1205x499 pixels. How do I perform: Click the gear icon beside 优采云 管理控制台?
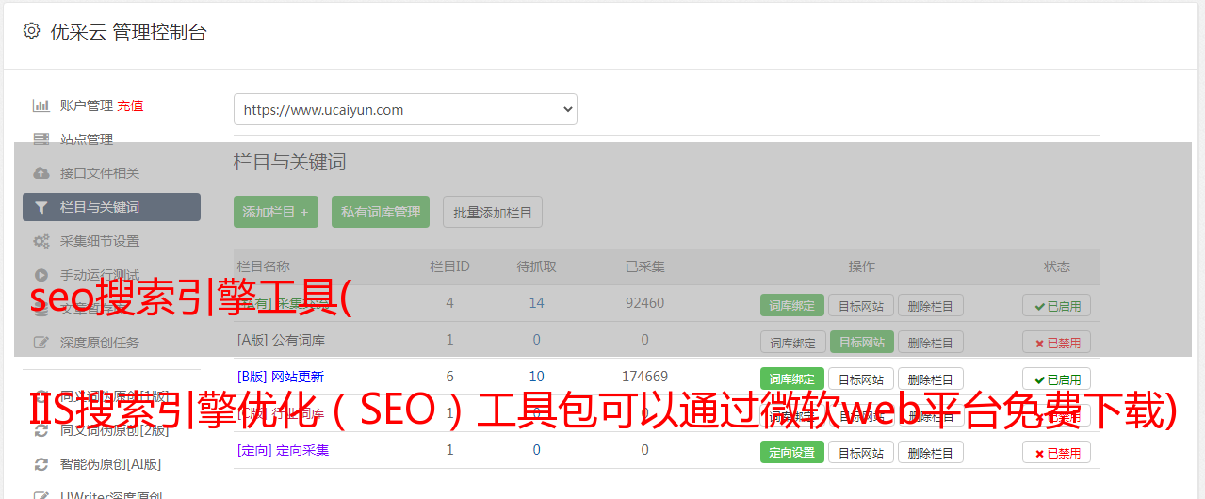[x=31, y=31]
